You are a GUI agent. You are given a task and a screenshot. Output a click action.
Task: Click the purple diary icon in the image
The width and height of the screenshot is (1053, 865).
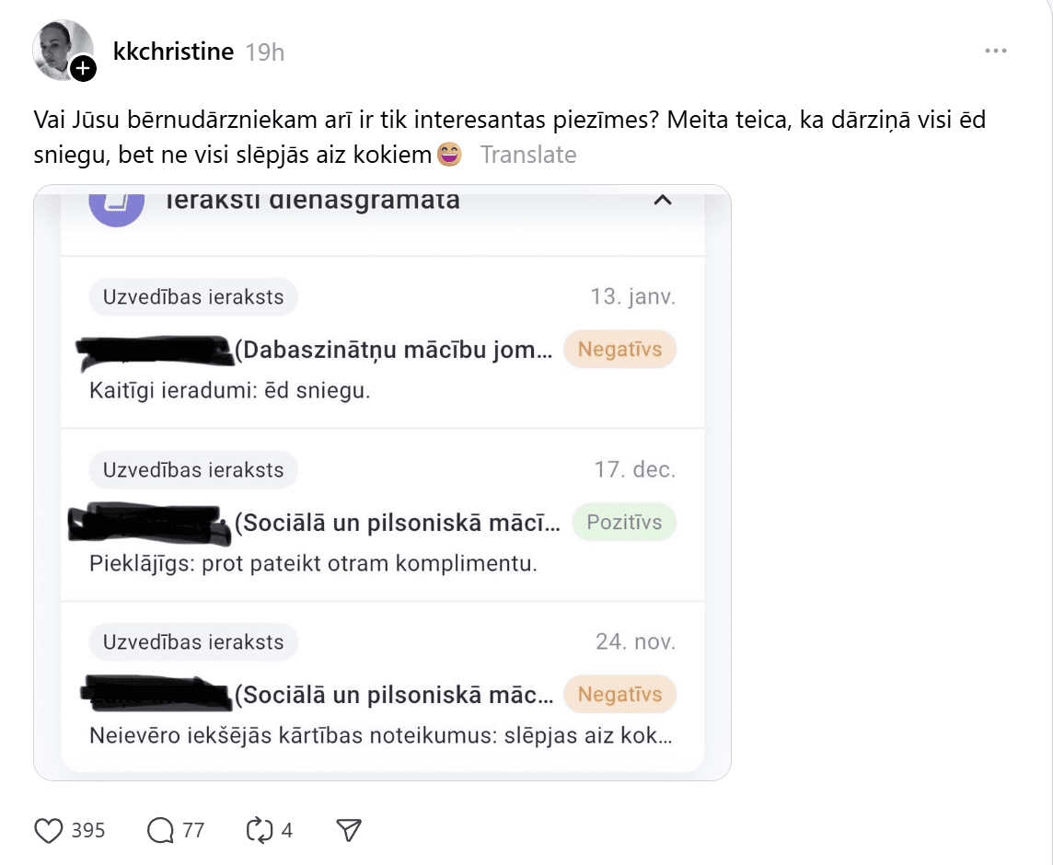click(116, 203)
